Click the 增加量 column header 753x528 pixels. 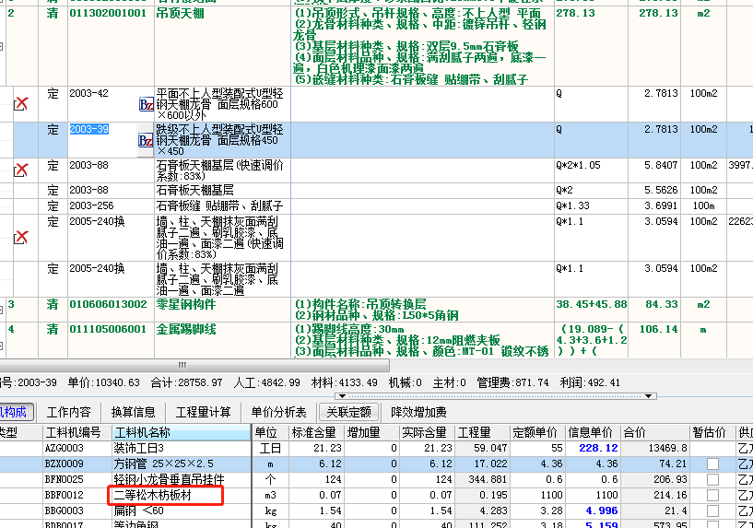click(x=371, y=432)
